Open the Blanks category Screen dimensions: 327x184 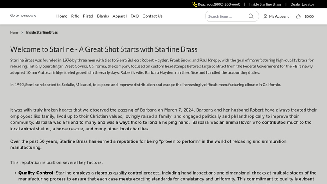[103, 16]
